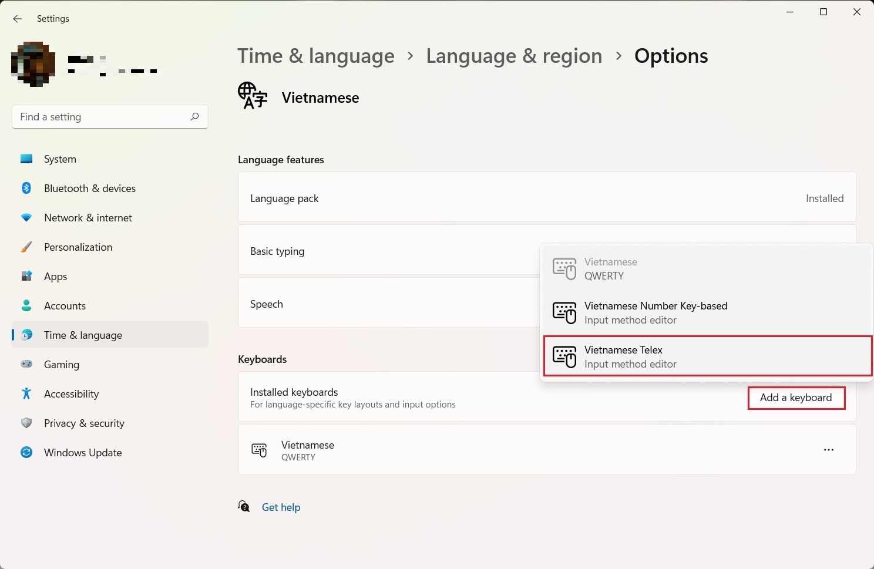Viewport: 874px width, 569px height.
Task: Click the Accounts person icon
Action: click(26, 305)
